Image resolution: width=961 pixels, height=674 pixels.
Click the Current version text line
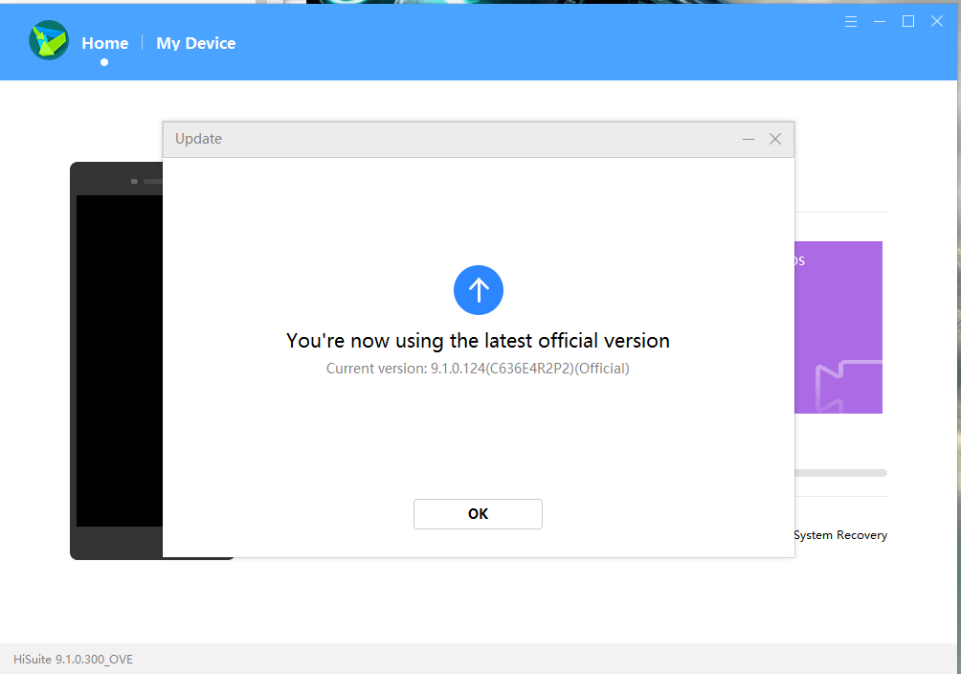(x=478, y=368)
